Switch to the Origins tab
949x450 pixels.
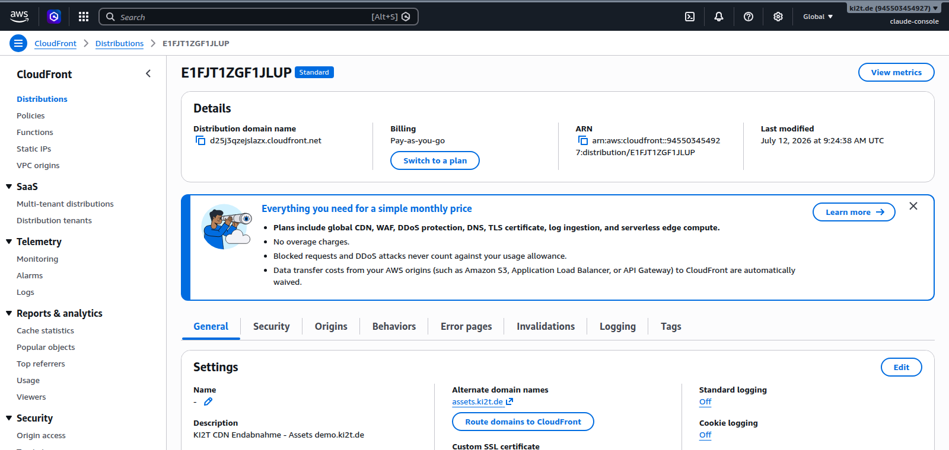click(x=331, y=326)
